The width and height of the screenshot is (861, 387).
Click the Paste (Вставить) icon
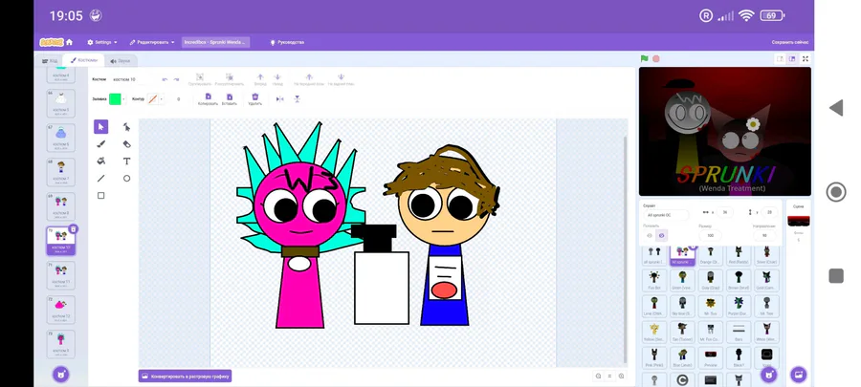click(x=229, y=97)
